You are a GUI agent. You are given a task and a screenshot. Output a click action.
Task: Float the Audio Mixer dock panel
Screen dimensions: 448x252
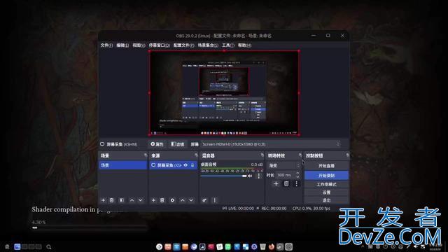coord(262,155)
